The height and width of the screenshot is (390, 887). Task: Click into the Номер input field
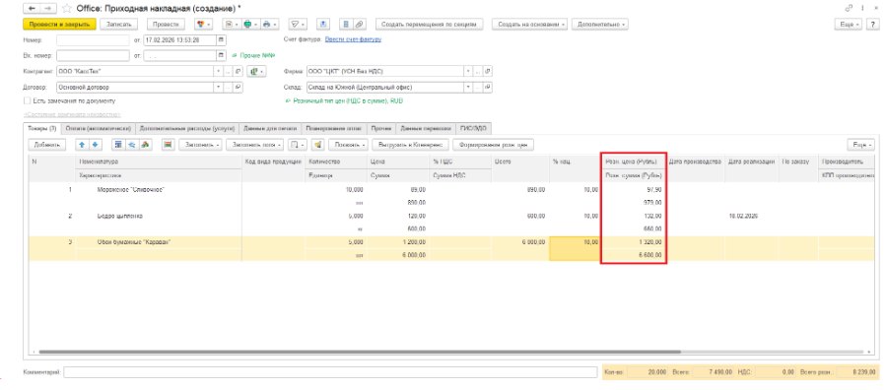(93, 40)
